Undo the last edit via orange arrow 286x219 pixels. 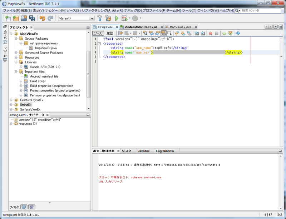coord(42,18)
